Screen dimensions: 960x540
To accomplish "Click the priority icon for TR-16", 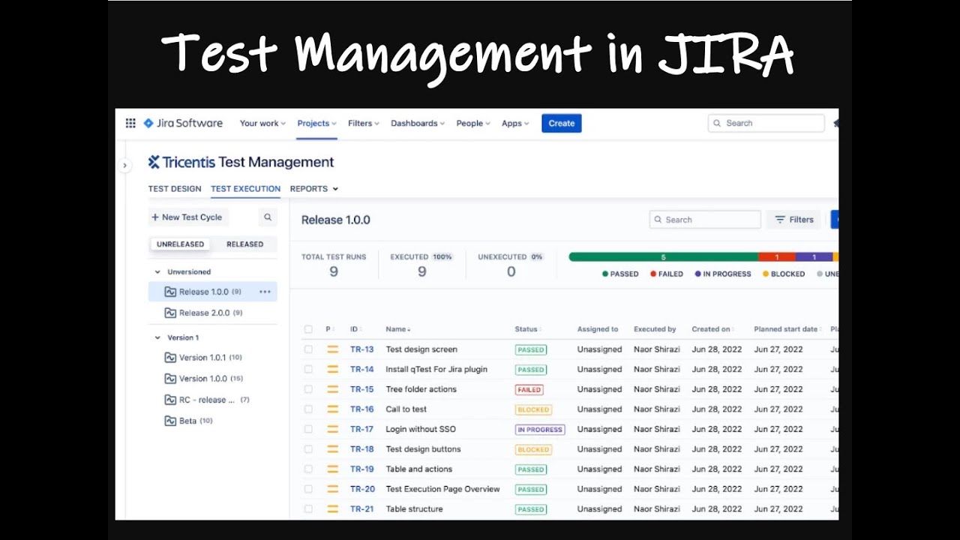I will pos(332,409).
